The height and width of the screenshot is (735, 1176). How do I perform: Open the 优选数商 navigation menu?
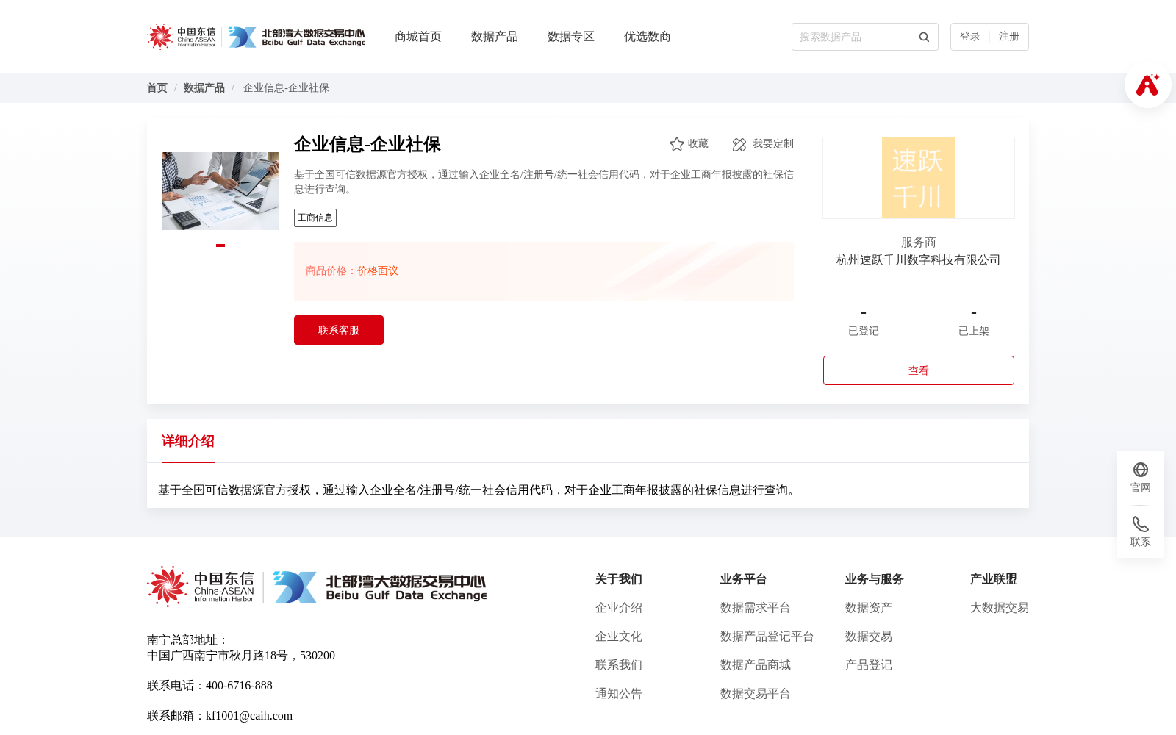(x=648, y=37)
